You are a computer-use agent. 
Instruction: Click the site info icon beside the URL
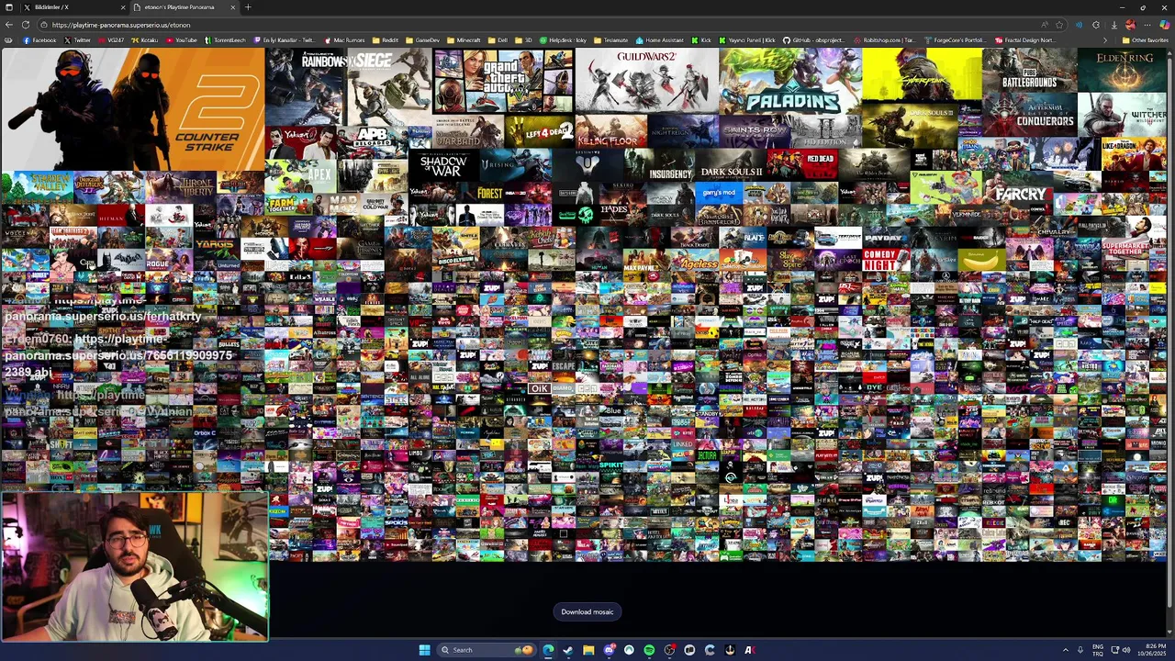coord(44,25)
